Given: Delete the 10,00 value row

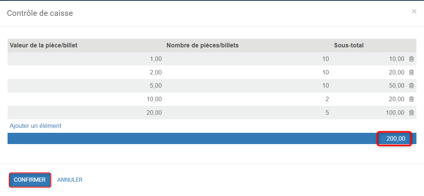Looking at the screenshot, I should click(x=411, y=99).
